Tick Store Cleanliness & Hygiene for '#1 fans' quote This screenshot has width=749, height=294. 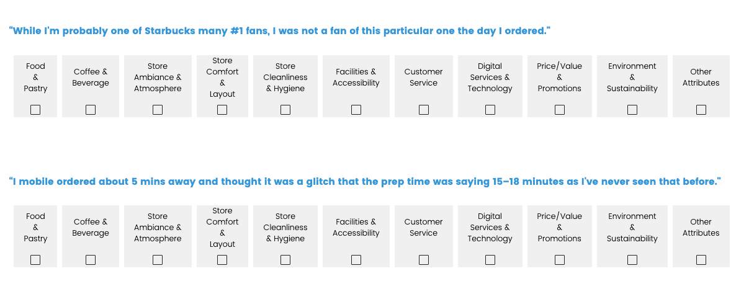tap(285, 110)
